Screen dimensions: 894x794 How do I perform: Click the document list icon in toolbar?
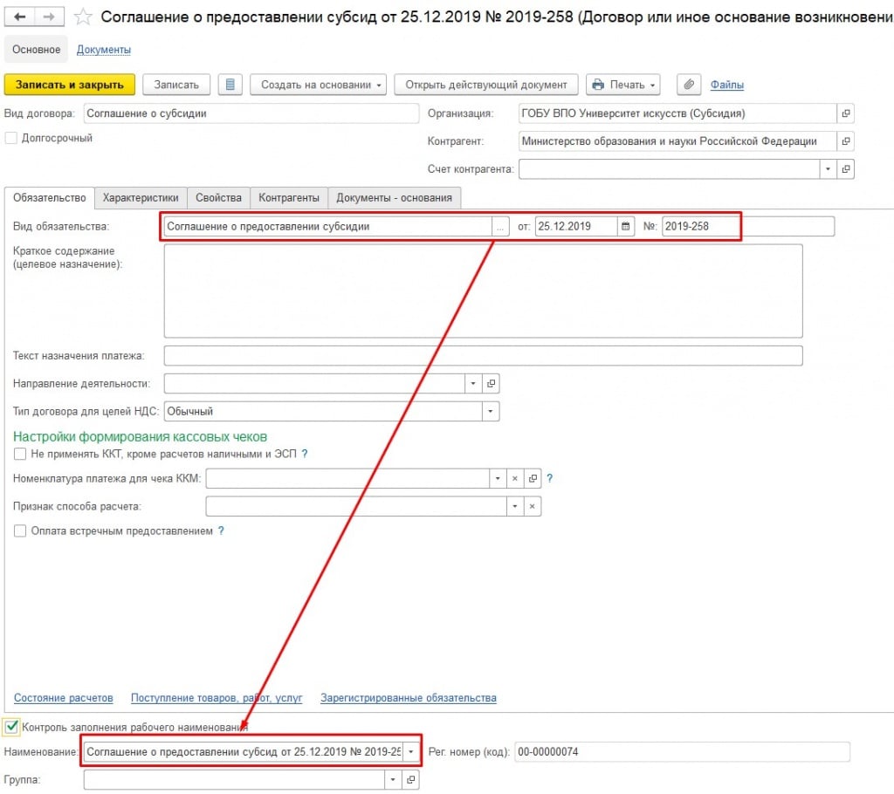pos(230,85)
